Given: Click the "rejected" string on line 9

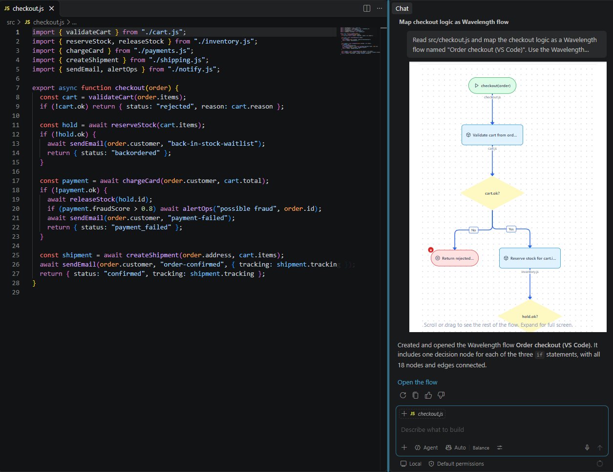Looking at the screenshot, I should (175, 107).
